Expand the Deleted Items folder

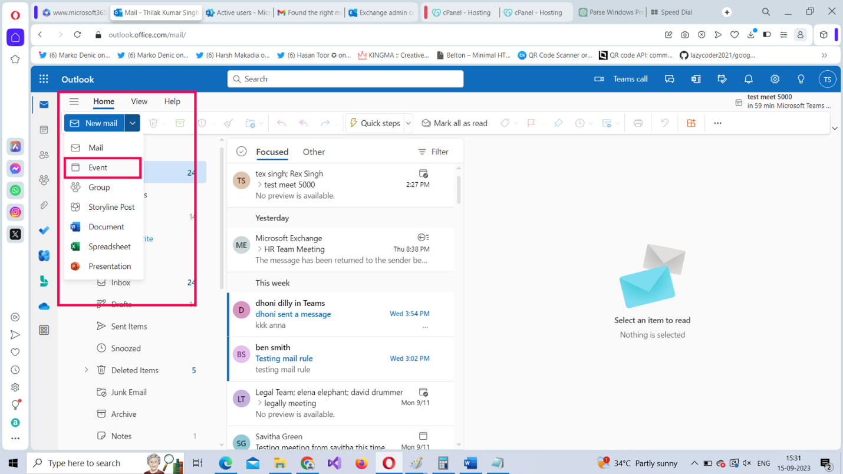pyautogui.click(x=86, y=370)
